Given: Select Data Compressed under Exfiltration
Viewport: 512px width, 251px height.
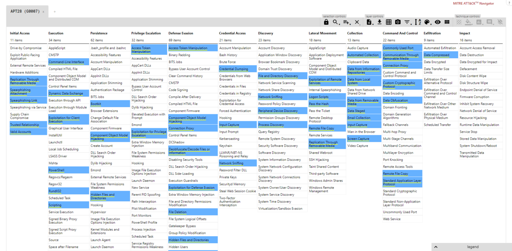Looking at the screenshot, I should pyautogui.click(x=440, y=55).
